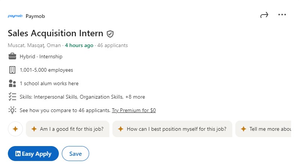Click the Paymob company logo

[15, 16]
